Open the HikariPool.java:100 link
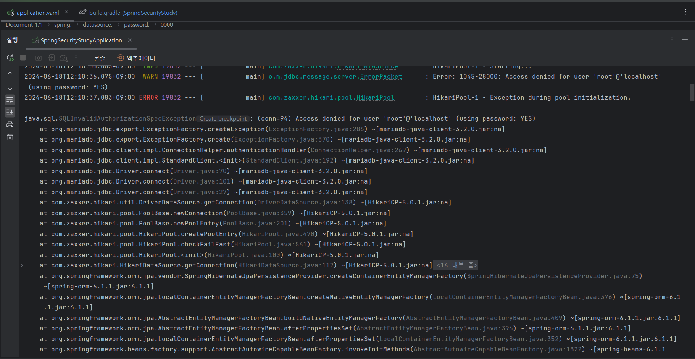Image resolution: width=695 pixels, height=359 pixels. (x=243, y=255)
